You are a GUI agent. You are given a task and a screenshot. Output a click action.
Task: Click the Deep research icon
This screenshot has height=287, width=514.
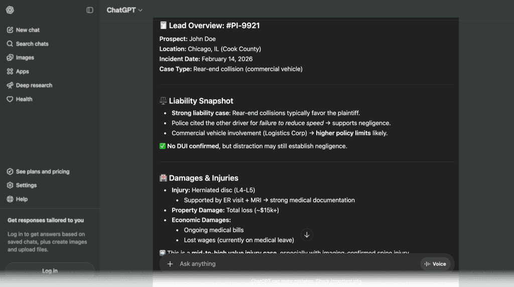coord(10,85)
